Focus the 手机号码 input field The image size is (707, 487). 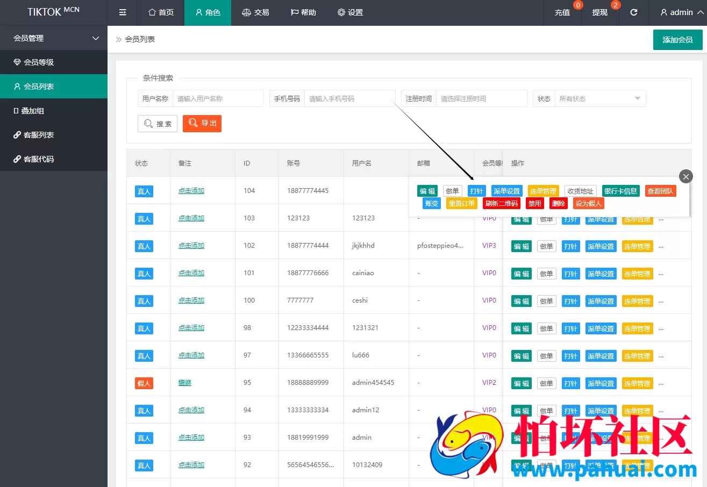[349, 99]
